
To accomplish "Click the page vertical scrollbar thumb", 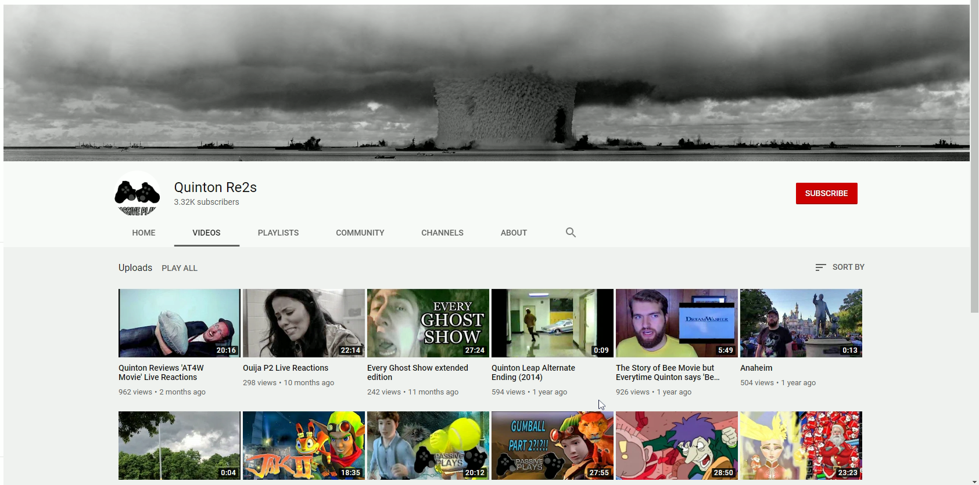I will click(x=974, y=157).
